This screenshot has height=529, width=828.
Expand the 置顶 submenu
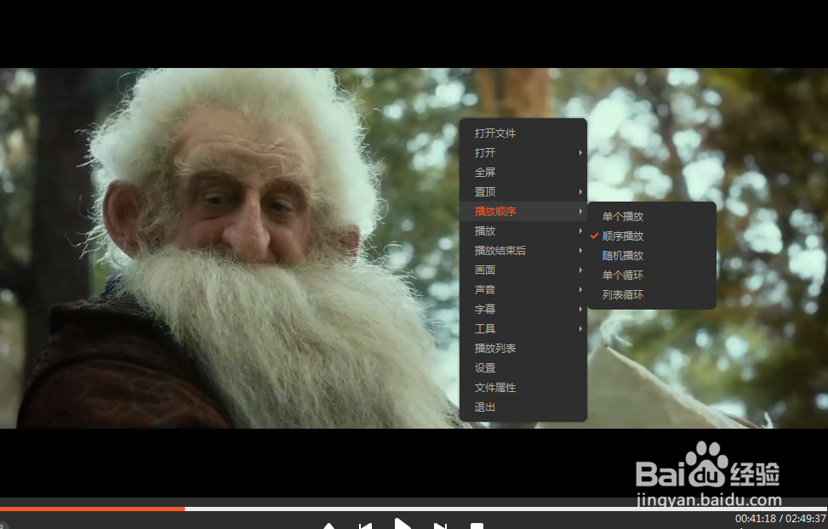coord(522,191)
